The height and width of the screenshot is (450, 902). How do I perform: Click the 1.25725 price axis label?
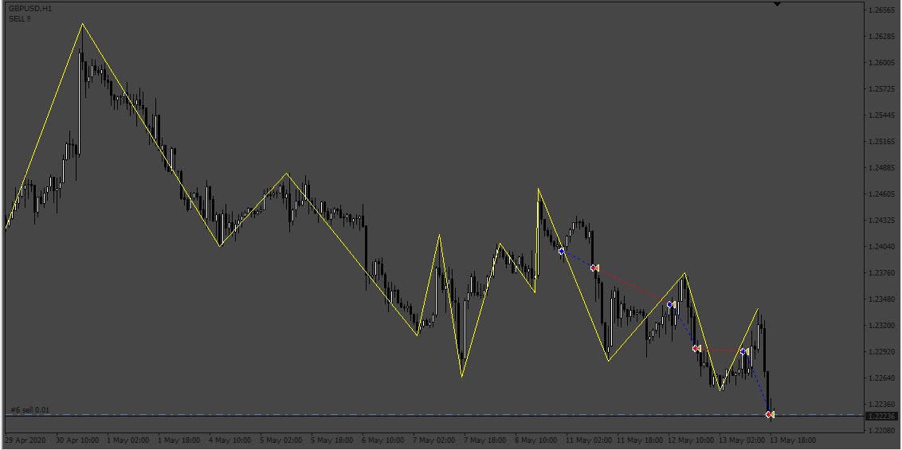[x=880, y=89]
